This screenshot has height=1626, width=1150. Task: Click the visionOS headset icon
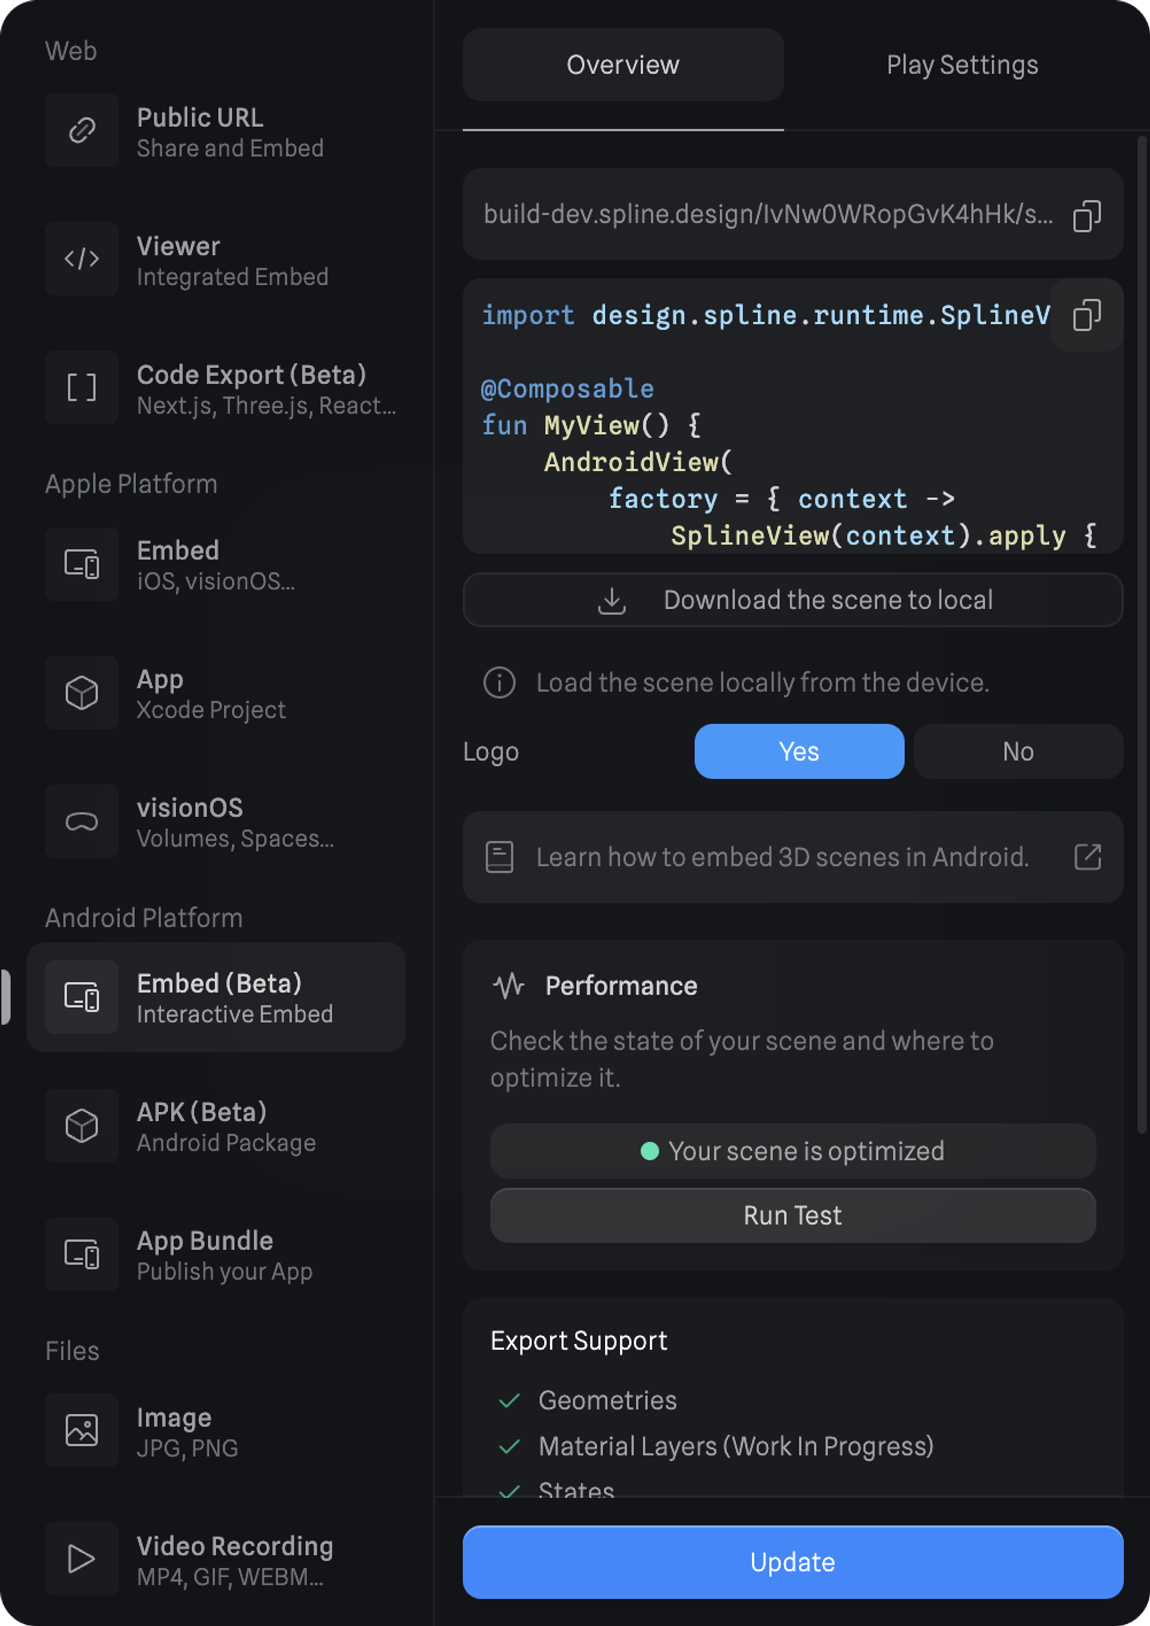(82, 822)
